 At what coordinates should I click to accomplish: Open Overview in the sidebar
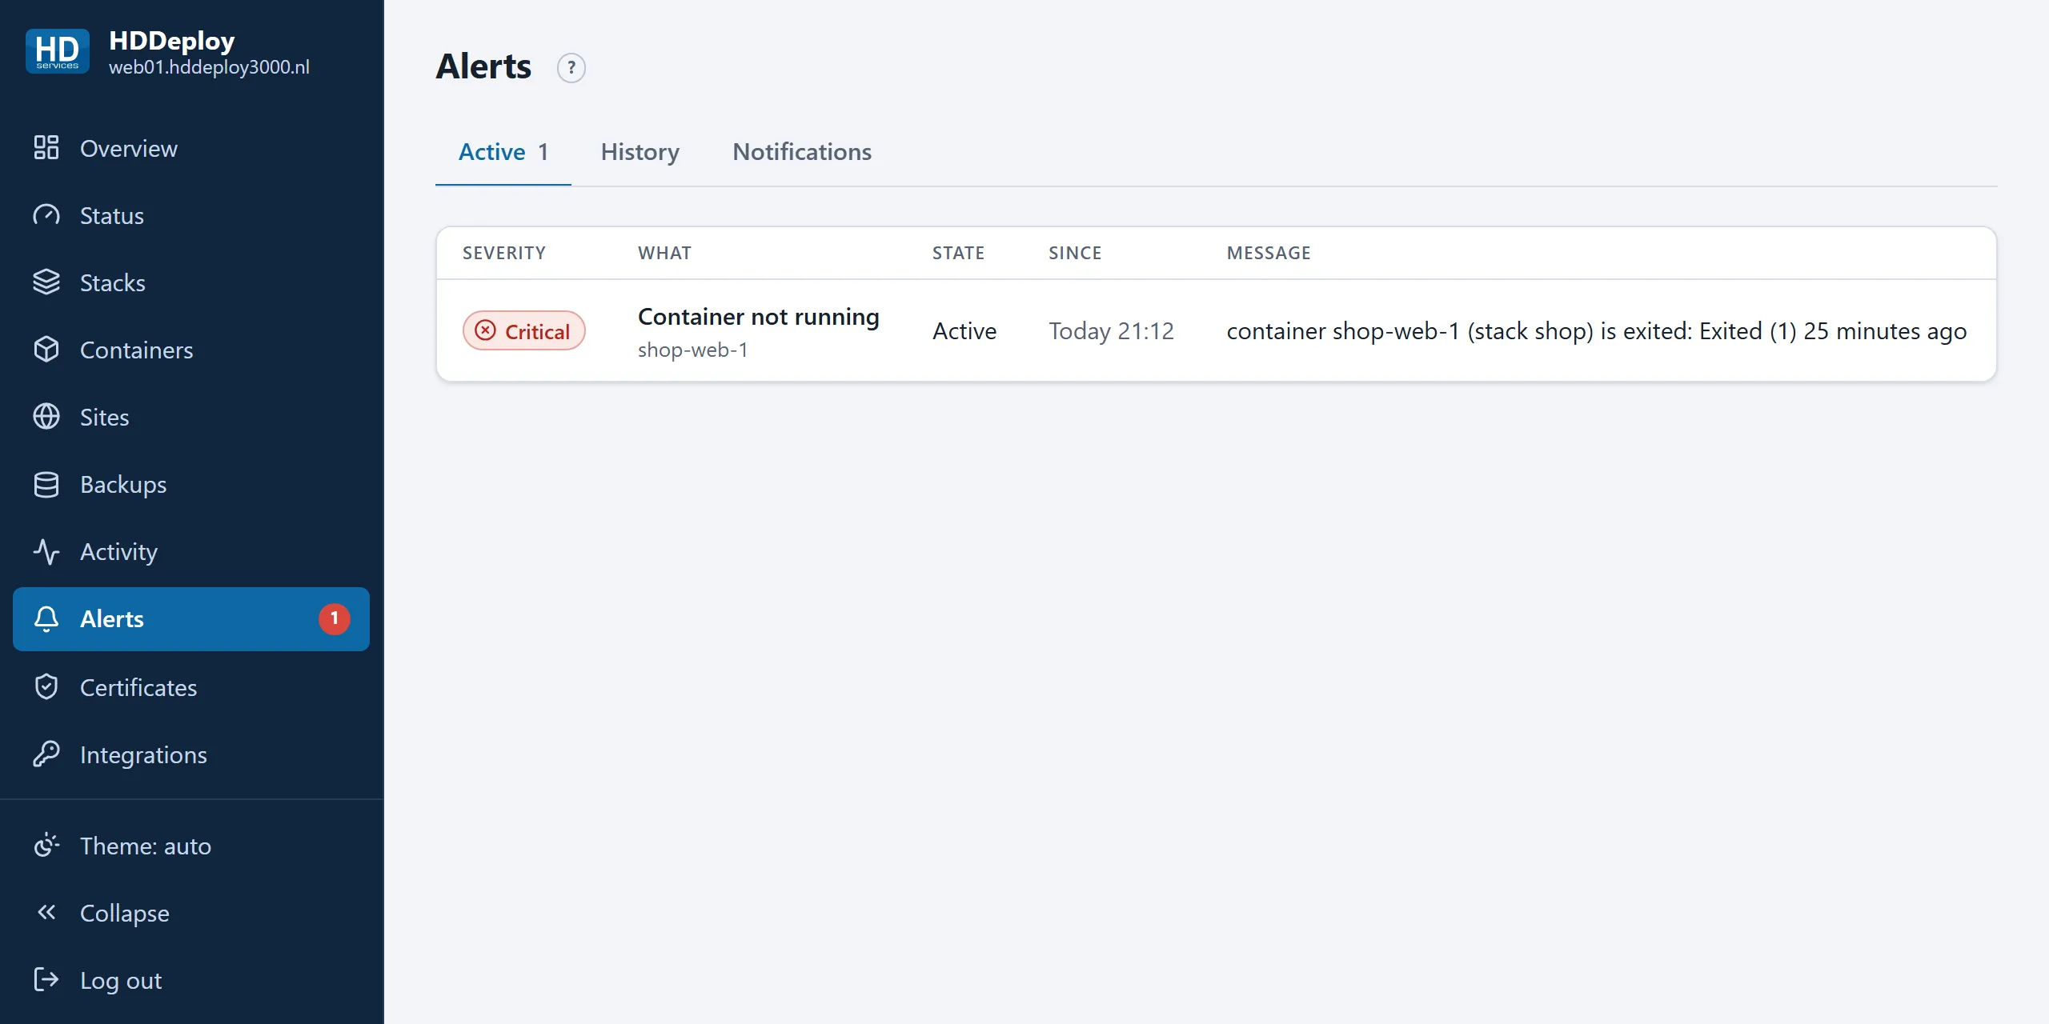(191, 148)
